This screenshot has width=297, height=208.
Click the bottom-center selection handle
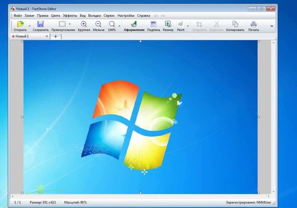(141, 193)
